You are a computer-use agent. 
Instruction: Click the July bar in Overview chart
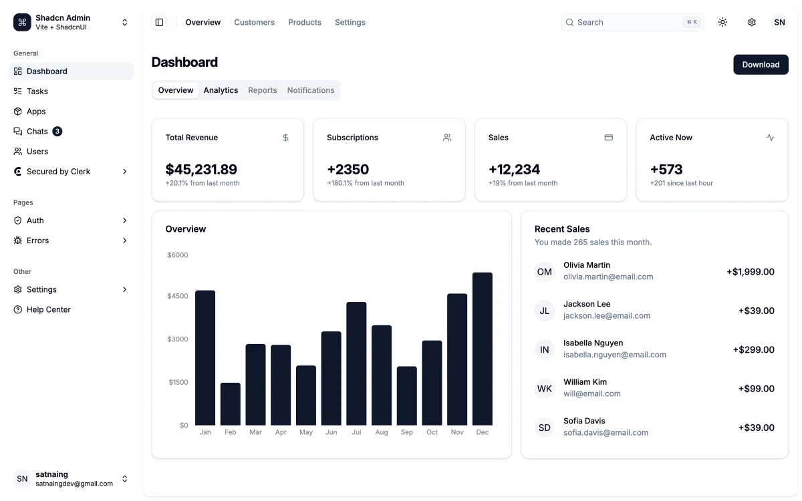point(356,363)
